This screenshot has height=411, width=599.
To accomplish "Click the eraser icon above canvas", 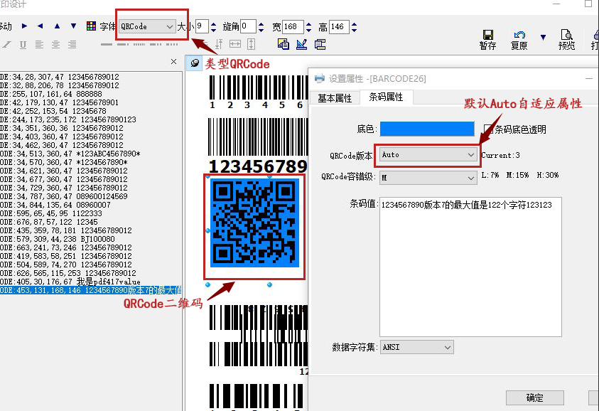I will pos(195,63).
